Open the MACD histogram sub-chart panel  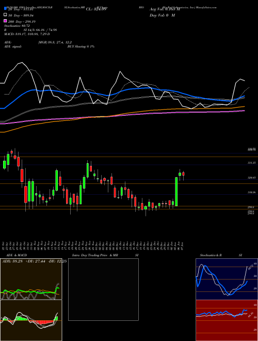pos(31,320)
